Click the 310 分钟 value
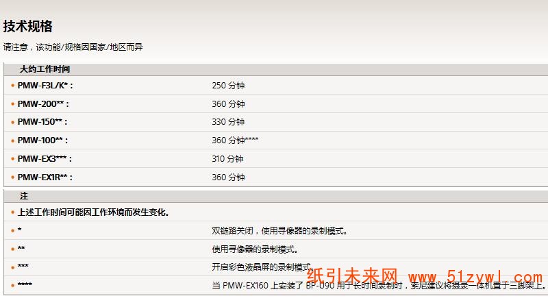The height and width of the screenshot is (307, 548). [x=227, y=159]
